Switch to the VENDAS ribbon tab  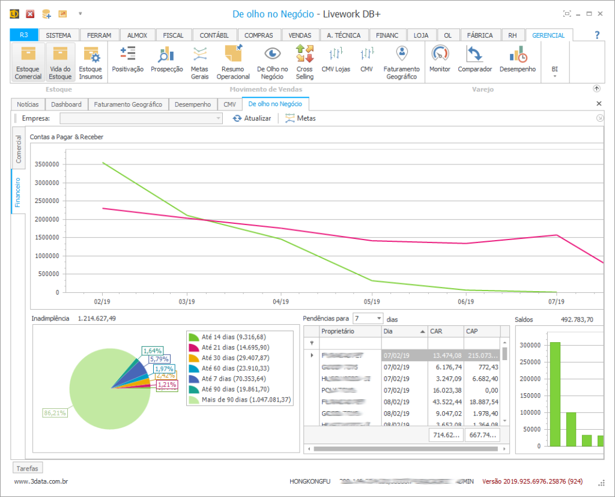click(x=300, y=35)
